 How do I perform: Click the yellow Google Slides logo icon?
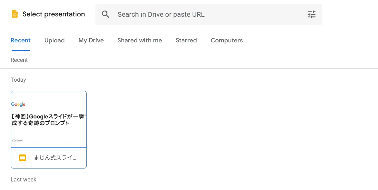tap(15, 14)
